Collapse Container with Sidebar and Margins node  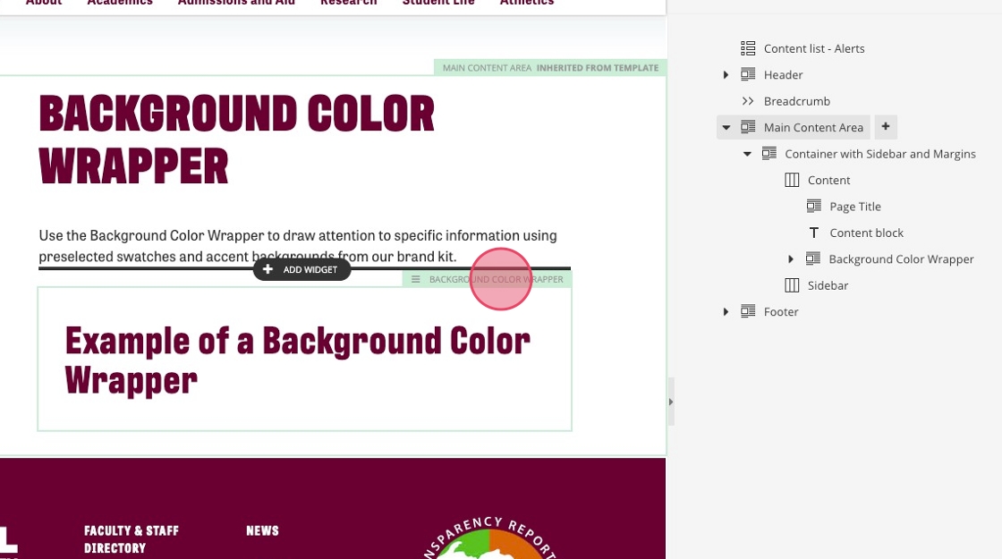(747, 153)
